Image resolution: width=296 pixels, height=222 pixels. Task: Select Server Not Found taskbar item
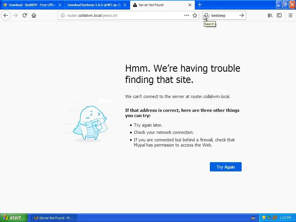[x=53, y=218]
